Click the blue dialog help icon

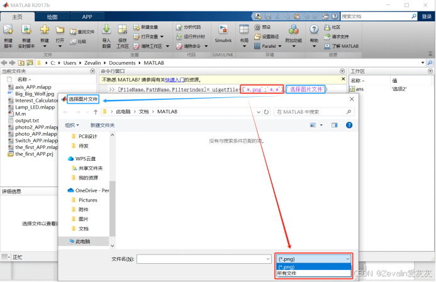[x=349, y=125]
